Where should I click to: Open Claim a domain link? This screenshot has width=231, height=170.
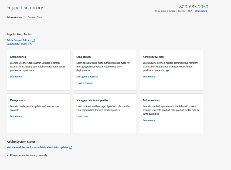[x=84, y=83]
